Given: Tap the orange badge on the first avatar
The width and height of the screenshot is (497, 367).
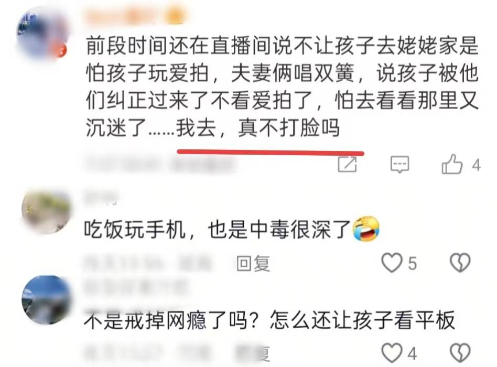Looking at the screenshot, I should tap(61, 51).
